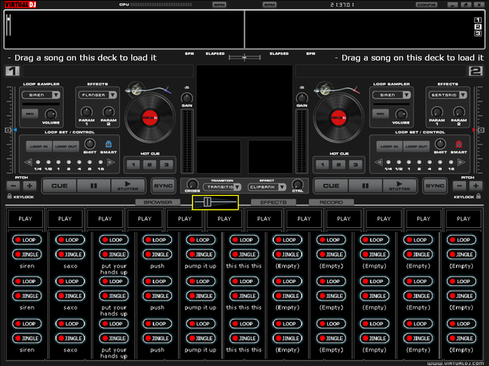Image resolution: width=489 pixels, height=366 pixels.
Task: Decrease deck 2 pitch with minus button
Action: point(459,186)
